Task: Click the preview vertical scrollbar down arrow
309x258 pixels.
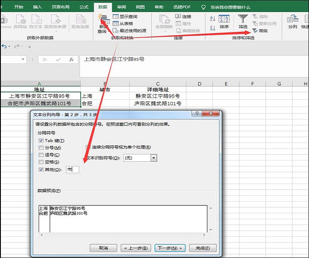Action: [211, 230]
